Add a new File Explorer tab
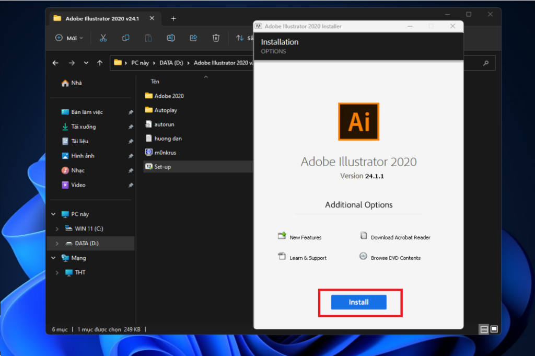 [173, 18]
